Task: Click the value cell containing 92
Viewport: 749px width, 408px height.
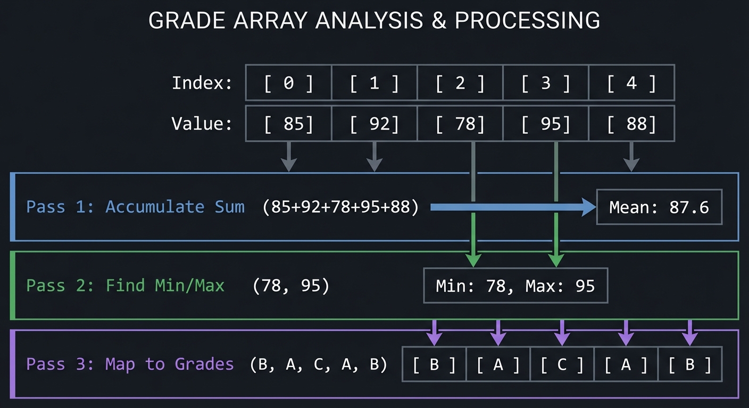Action: tap(374, 123)
